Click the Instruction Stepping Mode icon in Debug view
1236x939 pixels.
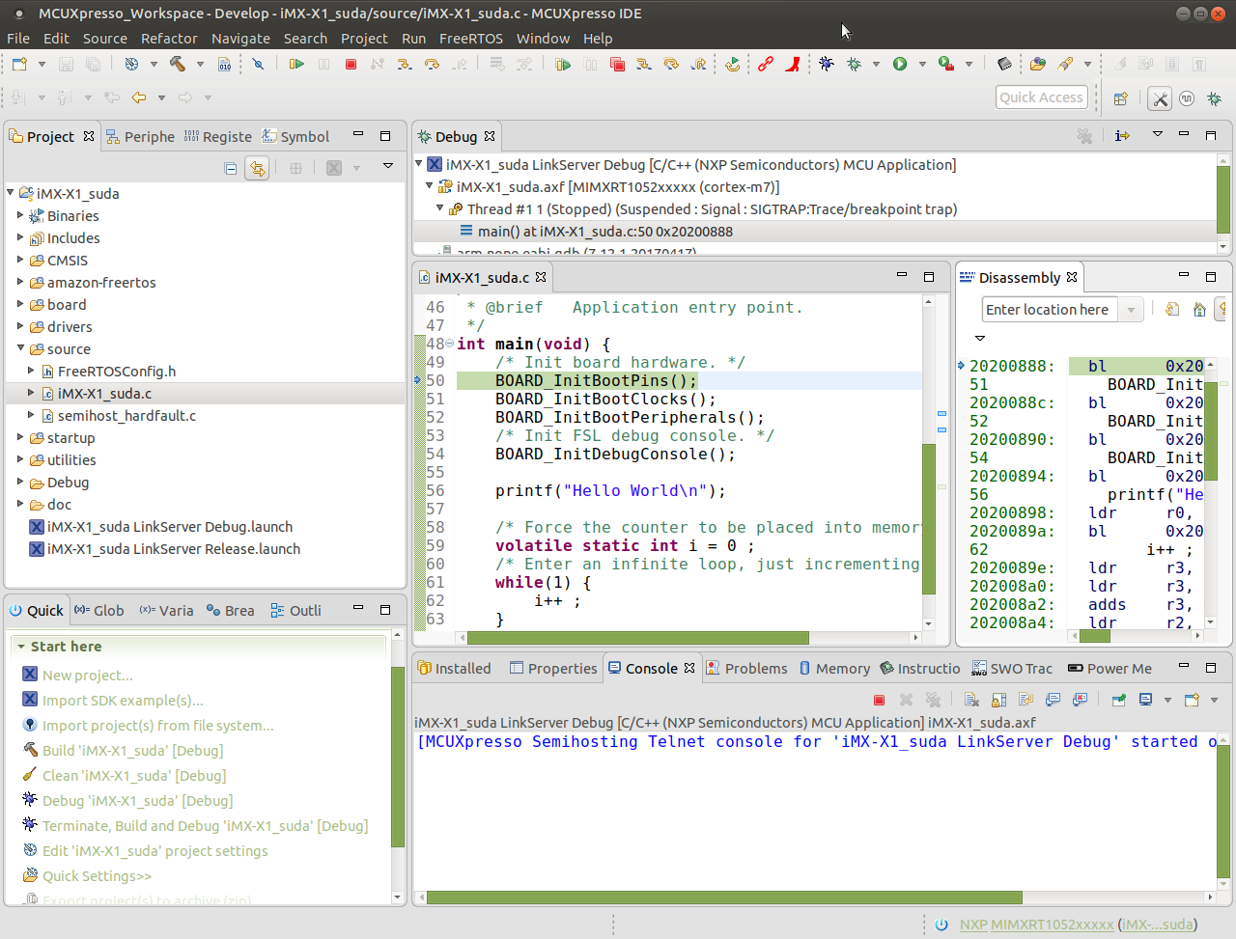(x=1122, y=136)
